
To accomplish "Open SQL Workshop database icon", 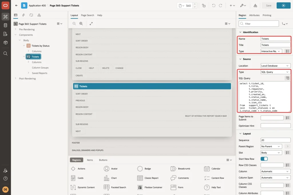I will coord(5,25).
